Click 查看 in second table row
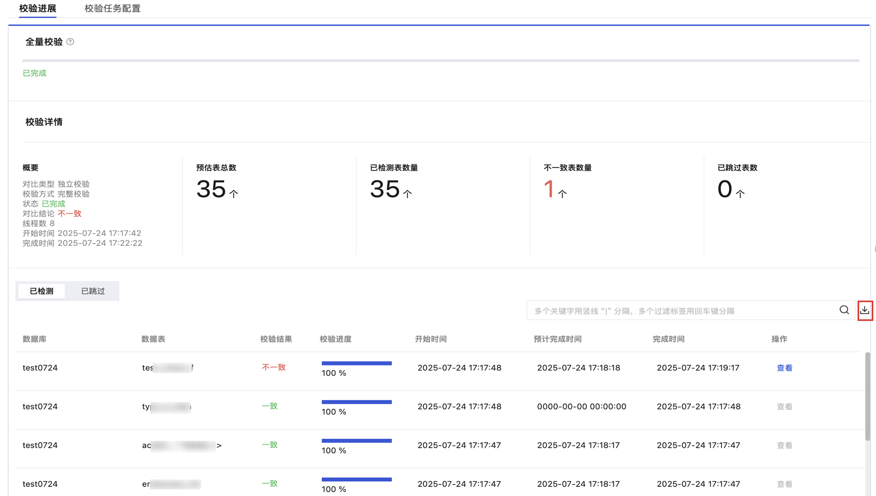The image size is (876, 496). coord(784,407)
